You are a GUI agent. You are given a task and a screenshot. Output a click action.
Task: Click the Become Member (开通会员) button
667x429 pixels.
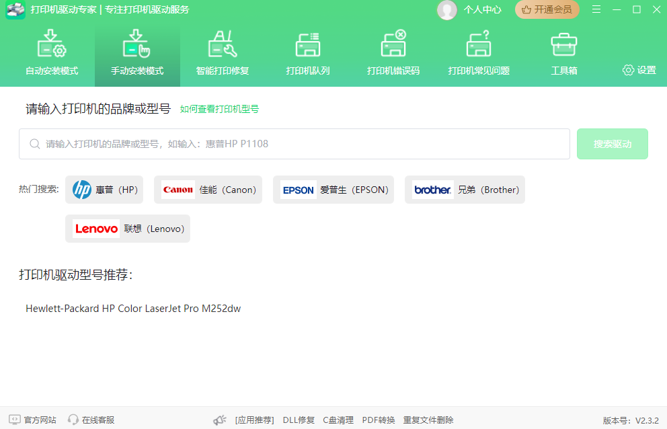coord(547,9)
